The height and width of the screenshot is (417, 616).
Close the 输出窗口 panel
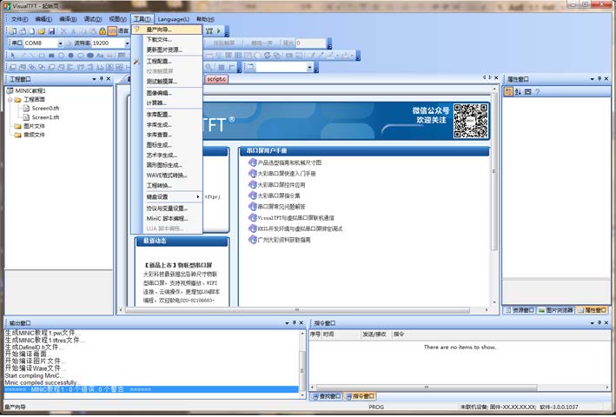301,323
